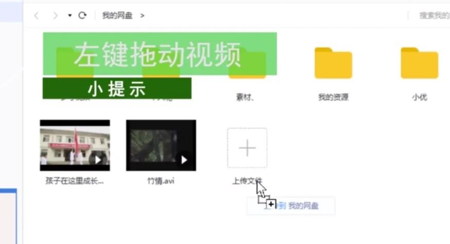Select the 竹情.avi video thumbnail
Image resolution: width=450 pixels, height=244 pixels.
(x=161, y=145)
